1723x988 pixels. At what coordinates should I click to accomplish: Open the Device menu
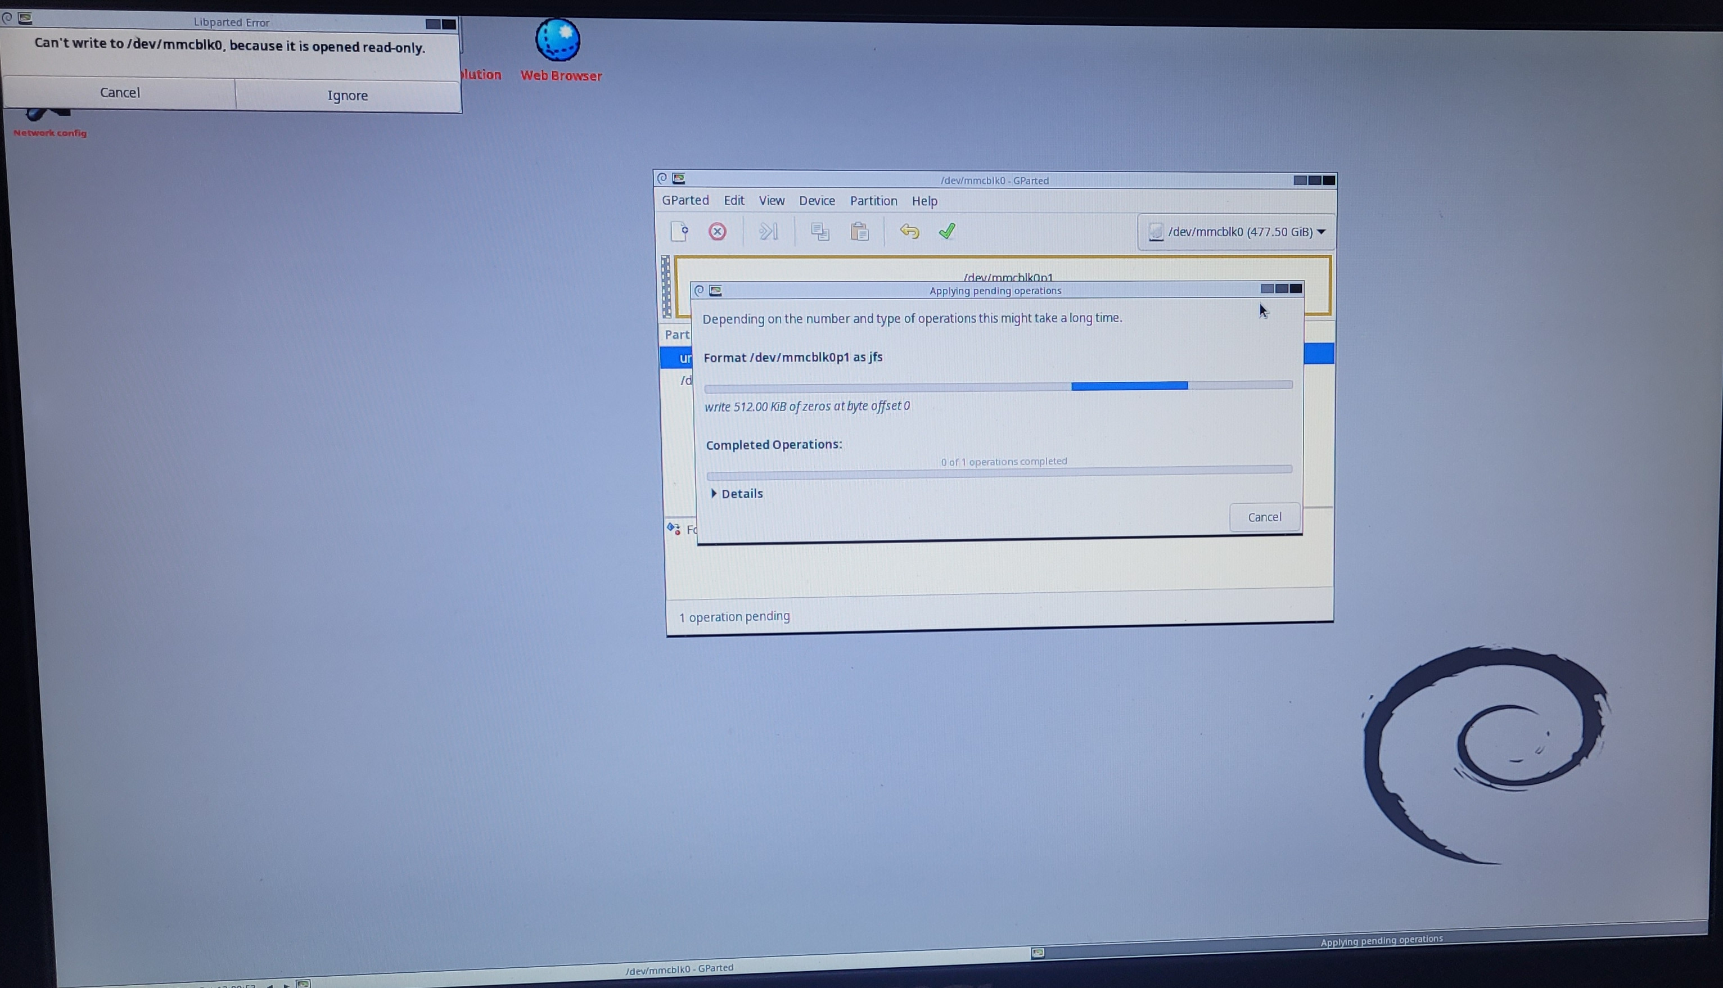coord(817,201)
